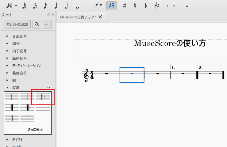
Task: Open note input mode dropdown arrow
Action: click(x=16, y=6)
